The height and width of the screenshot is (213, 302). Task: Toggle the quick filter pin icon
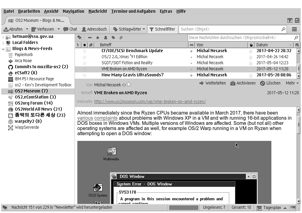tap(79, 38)
